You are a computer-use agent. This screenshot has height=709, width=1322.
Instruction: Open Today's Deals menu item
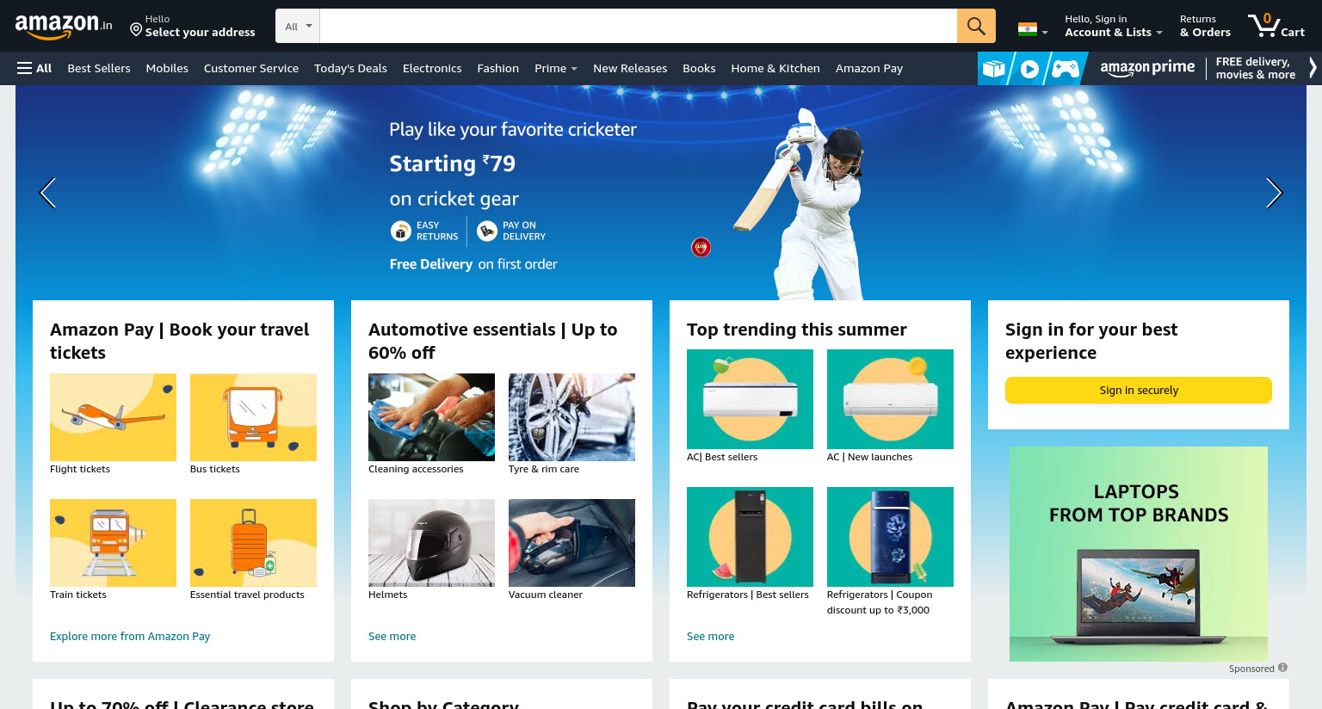350,68
